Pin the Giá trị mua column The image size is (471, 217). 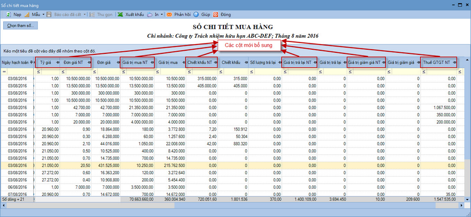pyautogui.click(x=183, y=62)
